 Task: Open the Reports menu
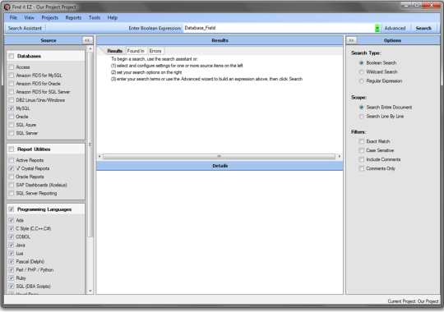pos(73,17)
